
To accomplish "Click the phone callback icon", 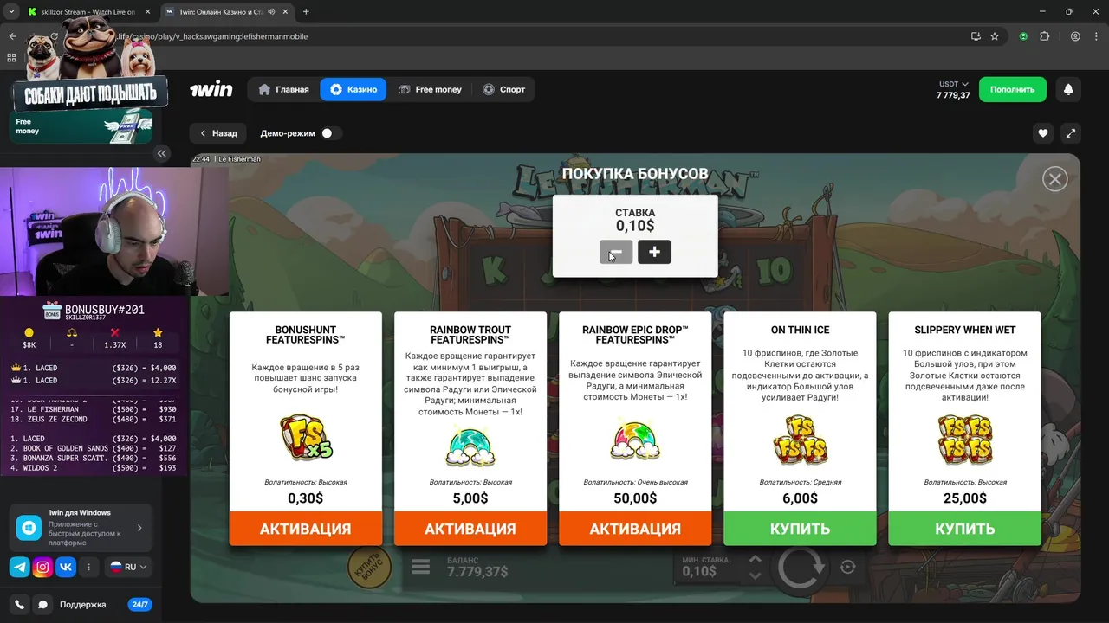I will pos(20,605).
